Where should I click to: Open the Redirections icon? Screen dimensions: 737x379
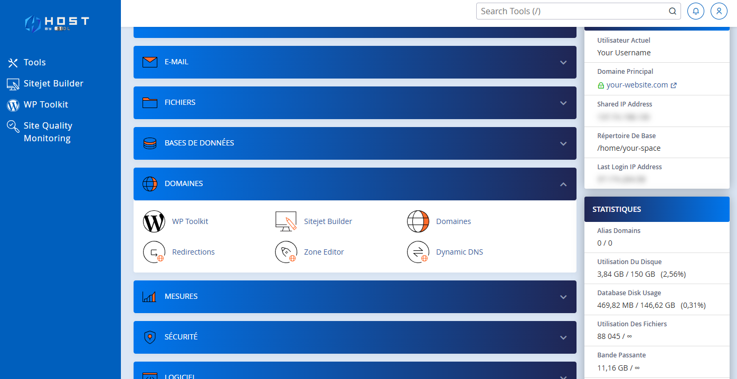pos(154,252)
